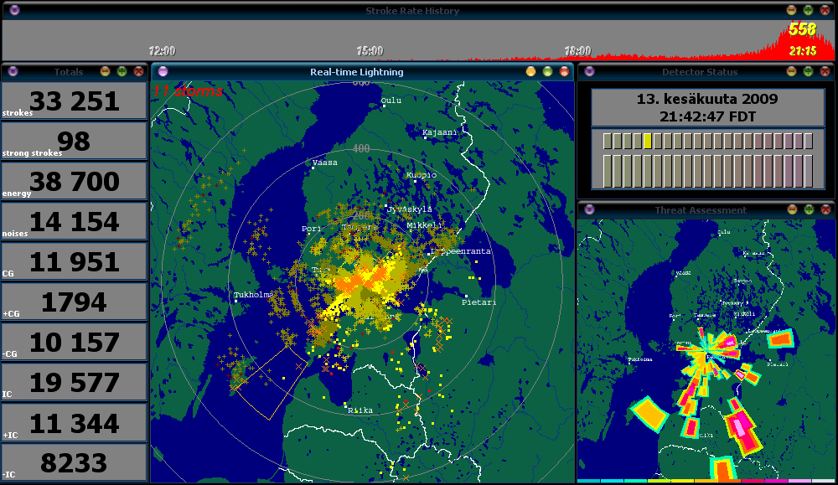Click the Pietari city label
Screen dimensions: 838x485
478,302
